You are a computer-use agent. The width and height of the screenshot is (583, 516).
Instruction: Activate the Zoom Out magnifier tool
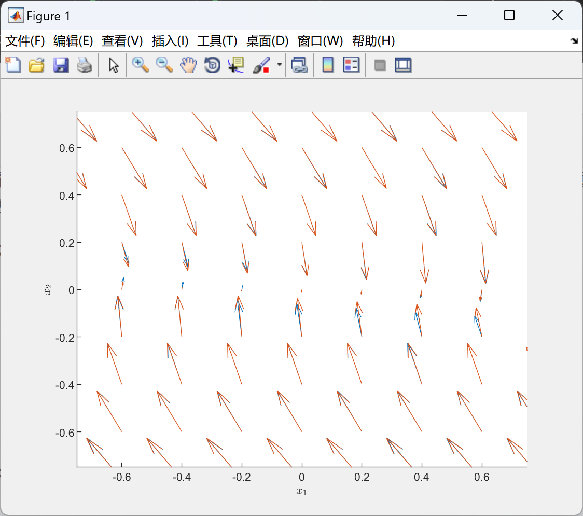coord(164,65)
